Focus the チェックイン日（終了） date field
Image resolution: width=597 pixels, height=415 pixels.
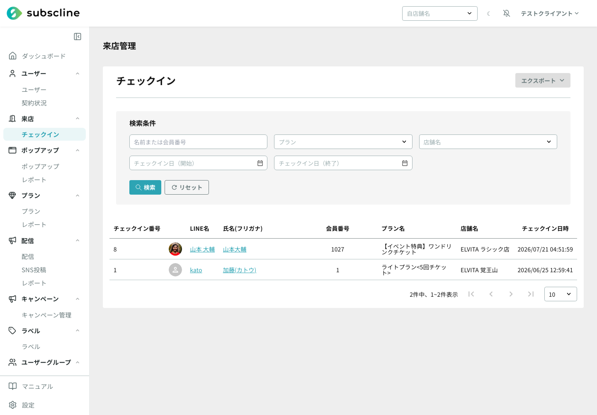(x=343, y=163)
